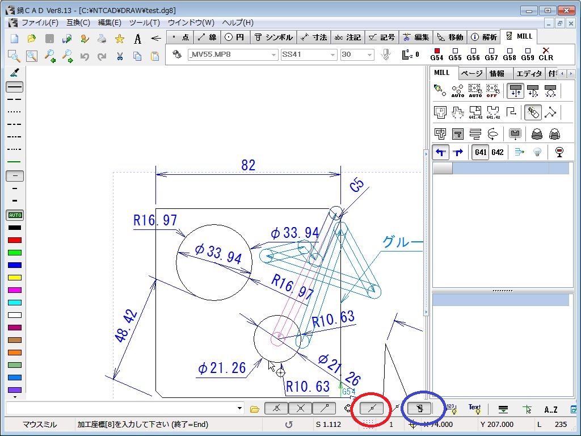The height and width of the screenshot is (436, 581).
Task: Click the 123 light bulb icon at bottom
Action: [x=451, y=409]
